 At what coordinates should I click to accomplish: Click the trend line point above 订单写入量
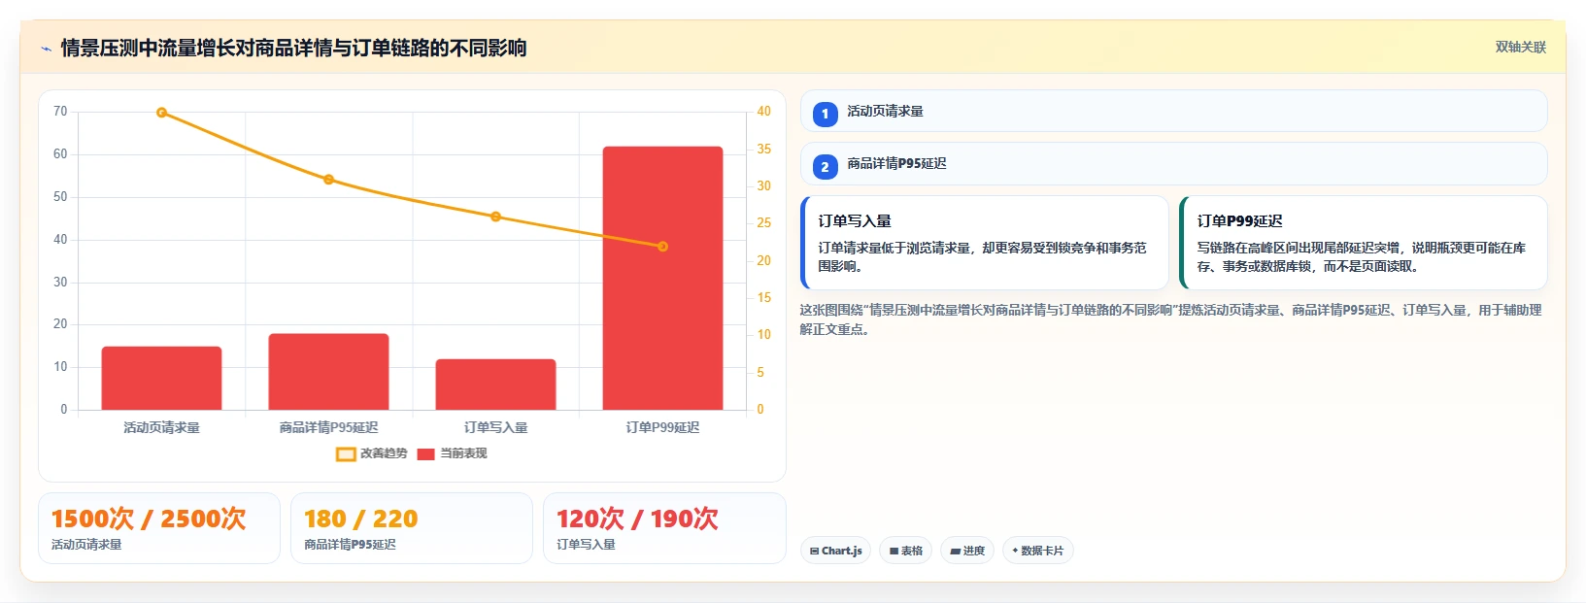495,217
